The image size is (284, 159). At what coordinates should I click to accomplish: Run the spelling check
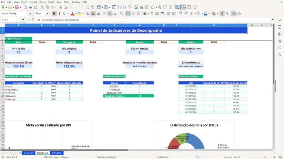pos(93,7)
